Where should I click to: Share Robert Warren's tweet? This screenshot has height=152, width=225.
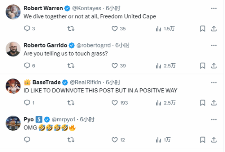[x=214, y=29]
